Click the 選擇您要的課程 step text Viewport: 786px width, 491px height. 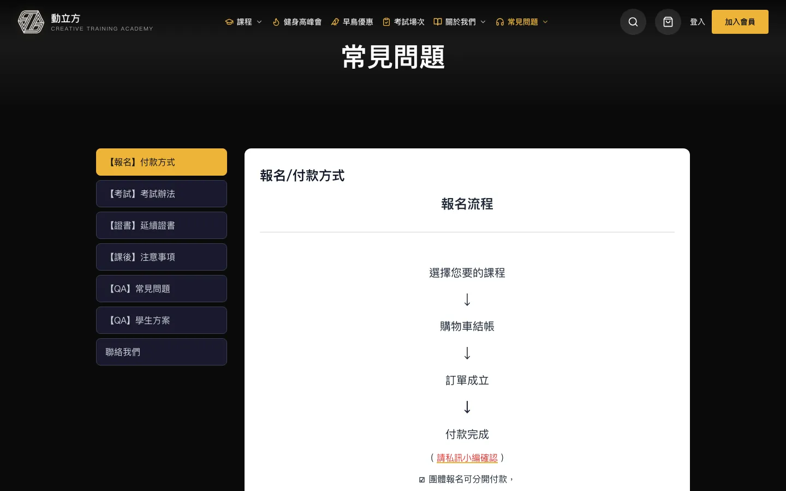click(x=467, y=273)
